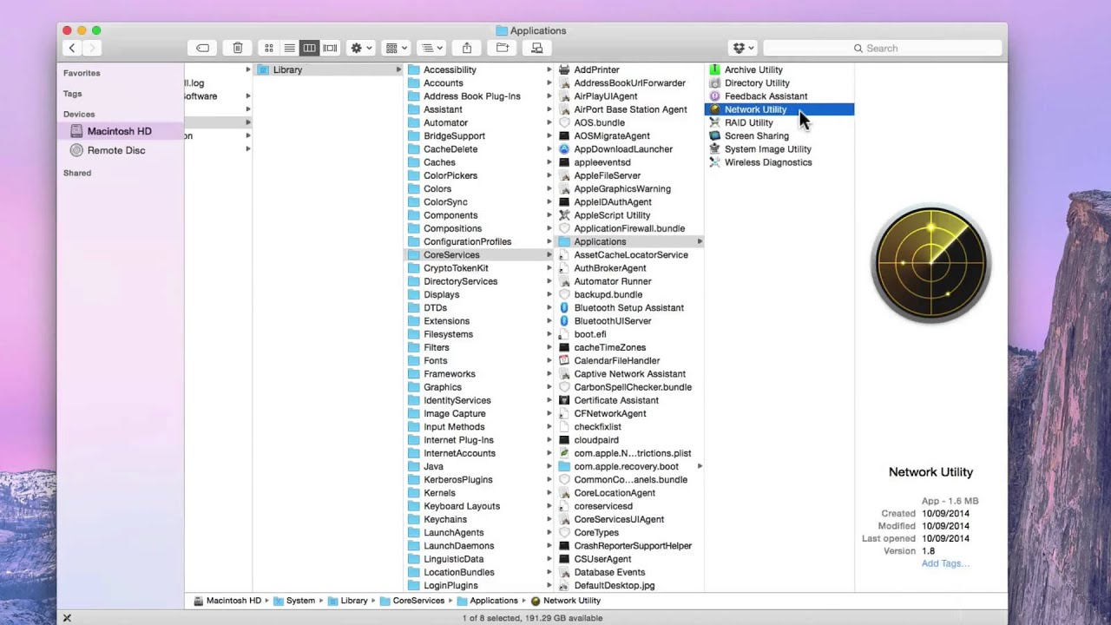This screenshot has height=625, width=1111.
Task: Click the Share toolbar icon
Action: pyautogui.click(x=467, y=49)
